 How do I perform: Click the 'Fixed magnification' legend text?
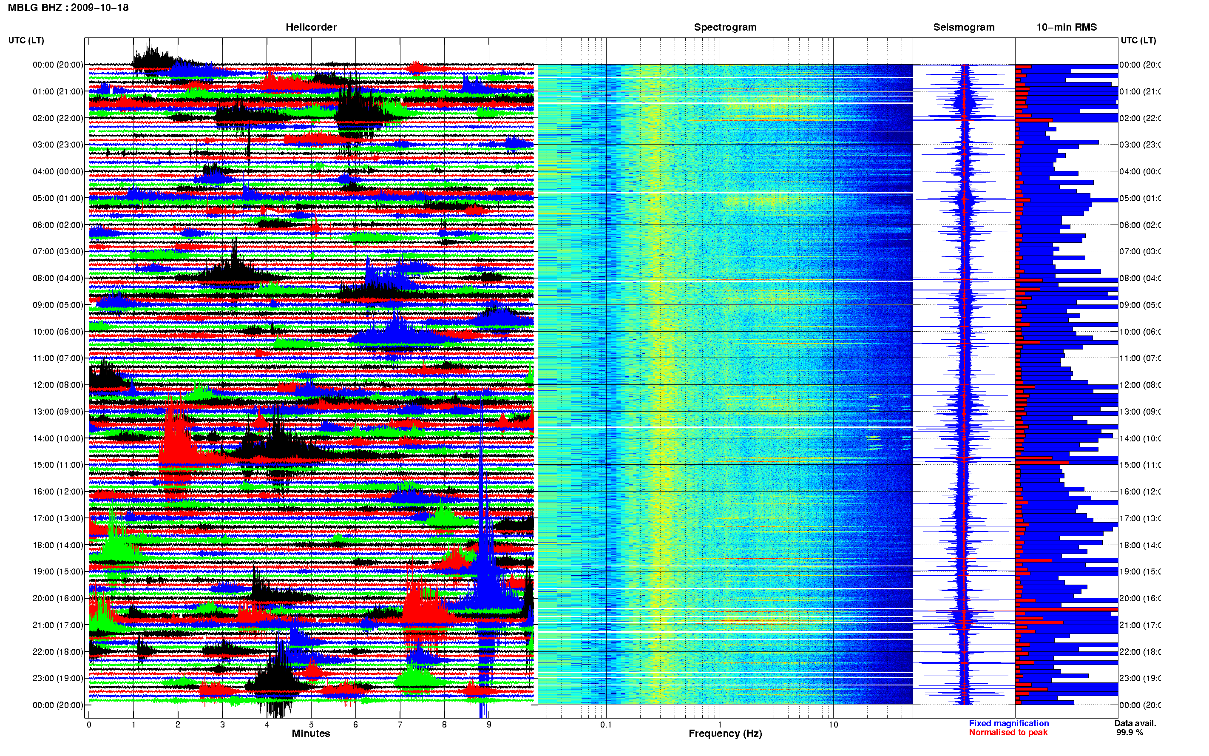click(1009, 723)
